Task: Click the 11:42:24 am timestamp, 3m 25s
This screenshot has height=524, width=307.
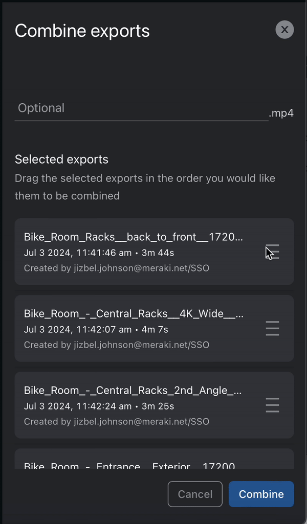Action: 99,406
